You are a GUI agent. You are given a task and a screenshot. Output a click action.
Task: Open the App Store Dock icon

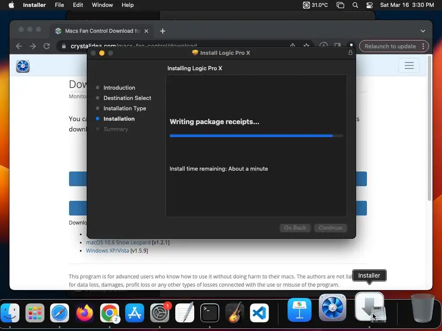click(x=135, y=313)
